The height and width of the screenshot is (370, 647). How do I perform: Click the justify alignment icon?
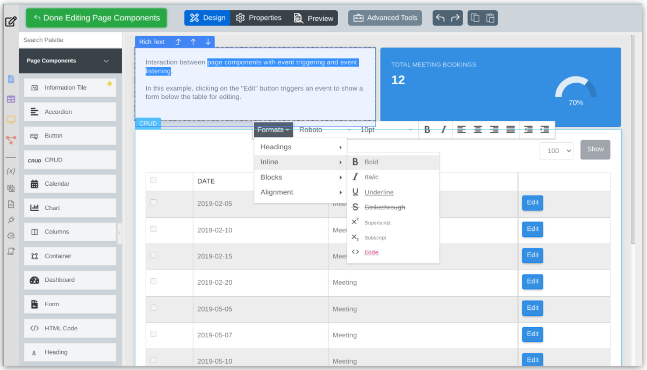coord(511,129)
